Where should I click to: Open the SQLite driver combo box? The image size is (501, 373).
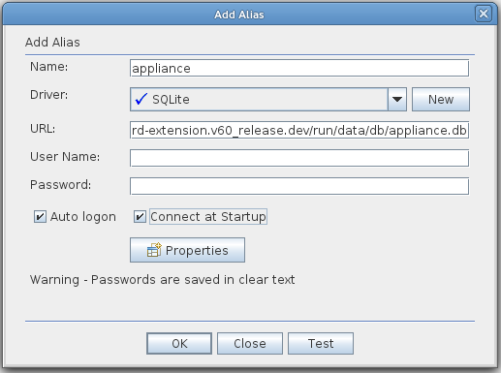(268, 99)
